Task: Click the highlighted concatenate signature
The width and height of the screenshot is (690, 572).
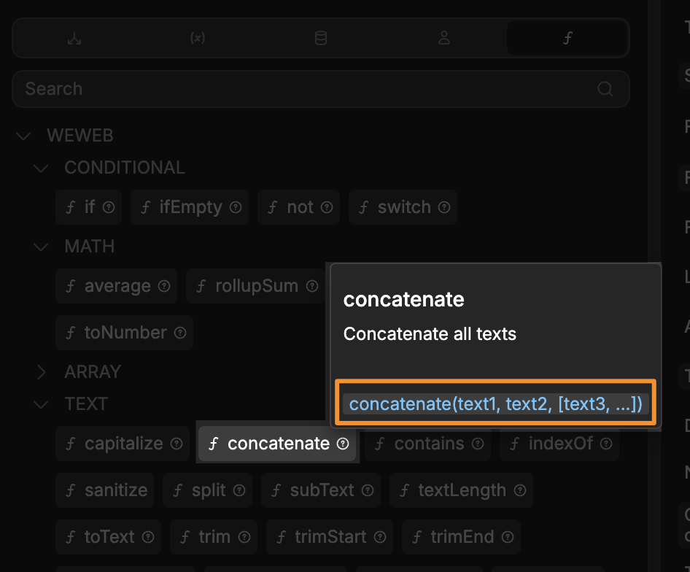Action: [496, 403]
